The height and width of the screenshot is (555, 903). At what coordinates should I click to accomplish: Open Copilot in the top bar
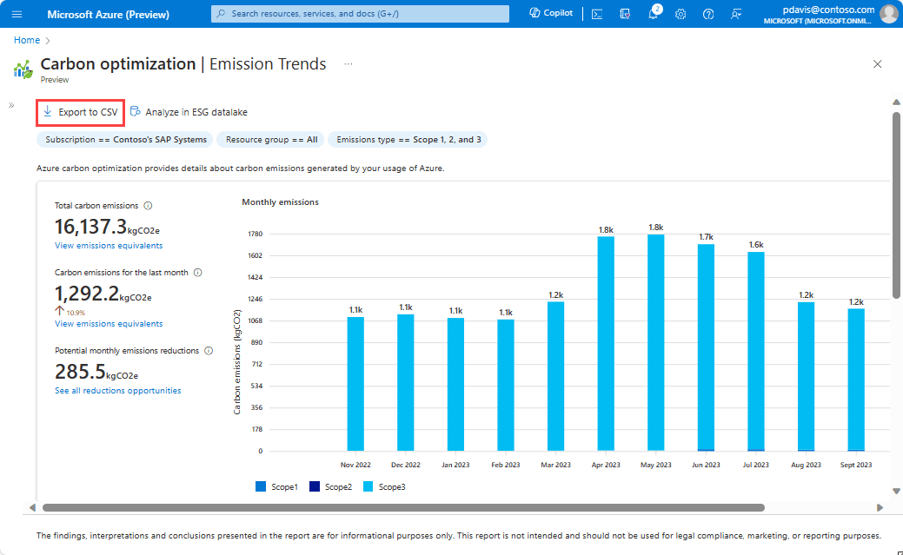(x=551, y=14)
